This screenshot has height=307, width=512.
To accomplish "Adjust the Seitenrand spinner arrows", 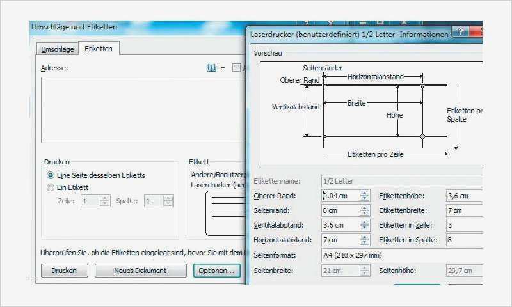I will pos(365,210).
